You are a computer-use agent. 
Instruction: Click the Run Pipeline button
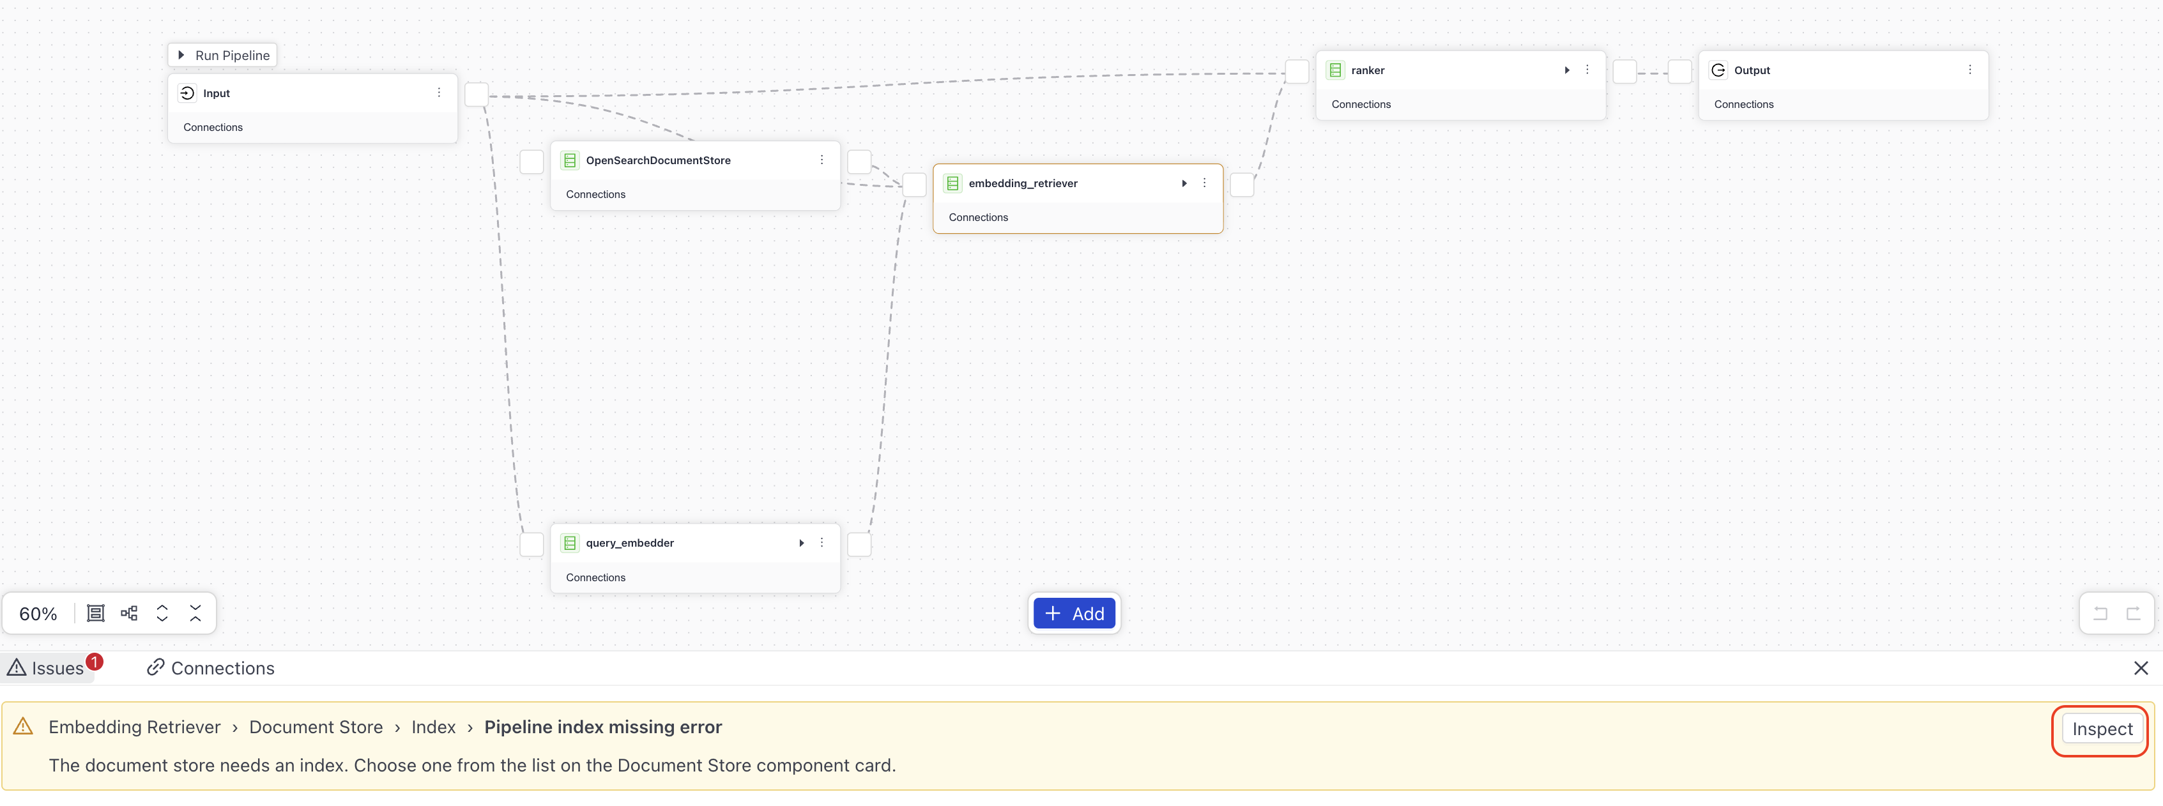pyautogui.click(x=222, y=56)
